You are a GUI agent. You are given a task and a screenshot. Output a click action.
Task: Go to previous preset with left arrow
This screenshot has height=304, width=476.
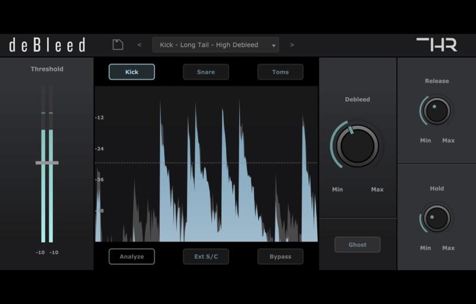click(x=139, y=45)
